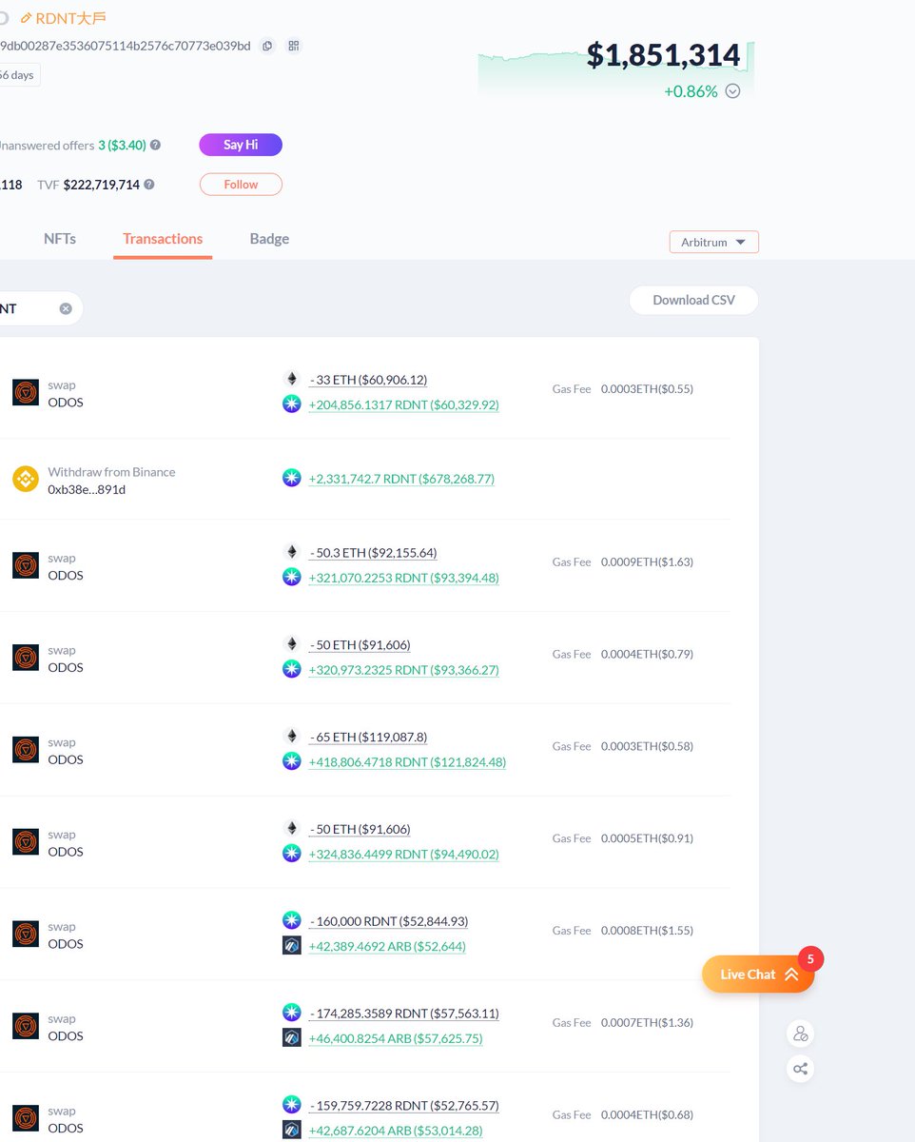
Task: Open the Live Chat widget
Action: 758,974
